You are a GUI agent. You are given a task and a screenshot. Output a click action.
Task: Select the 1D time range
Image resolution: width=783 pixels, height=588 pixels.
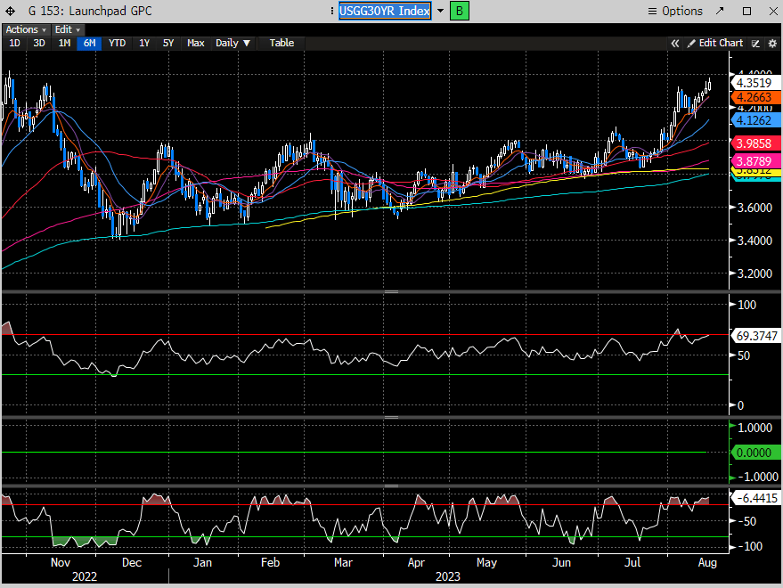(x=14, y=43)
